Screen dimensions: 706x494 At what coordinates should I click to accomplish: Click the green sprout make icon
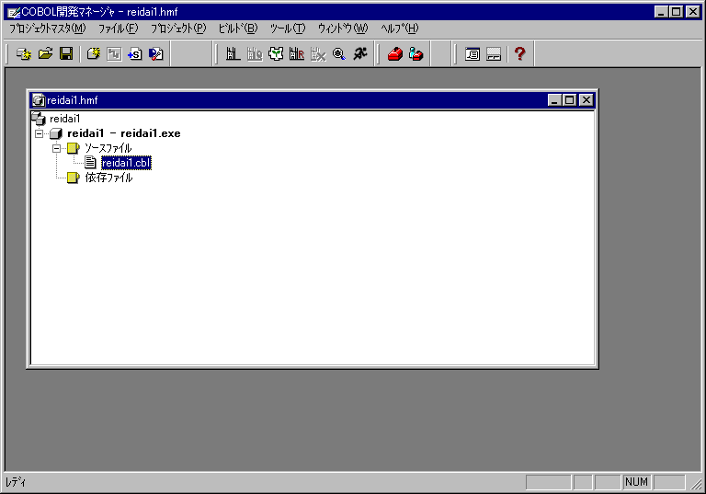[276, 54]
